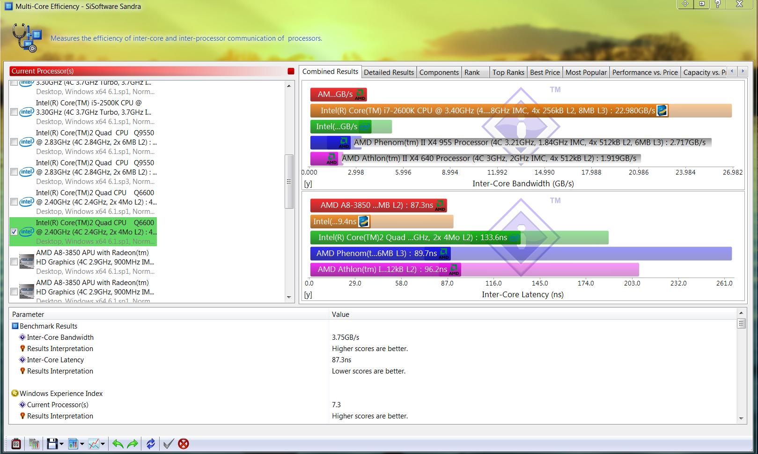Open the Best Price tab
The height and width of the screenshot is (454, 758).
(x=545, y=73)
